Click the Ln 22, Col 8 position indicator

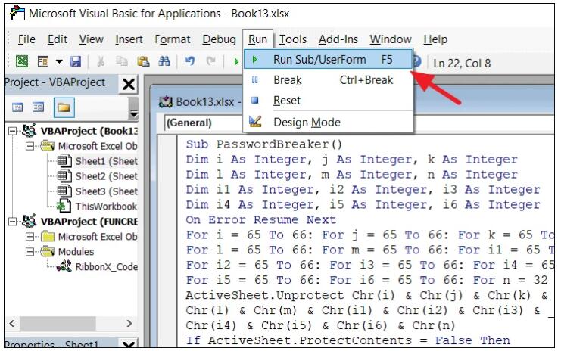(x=462, y=64)
